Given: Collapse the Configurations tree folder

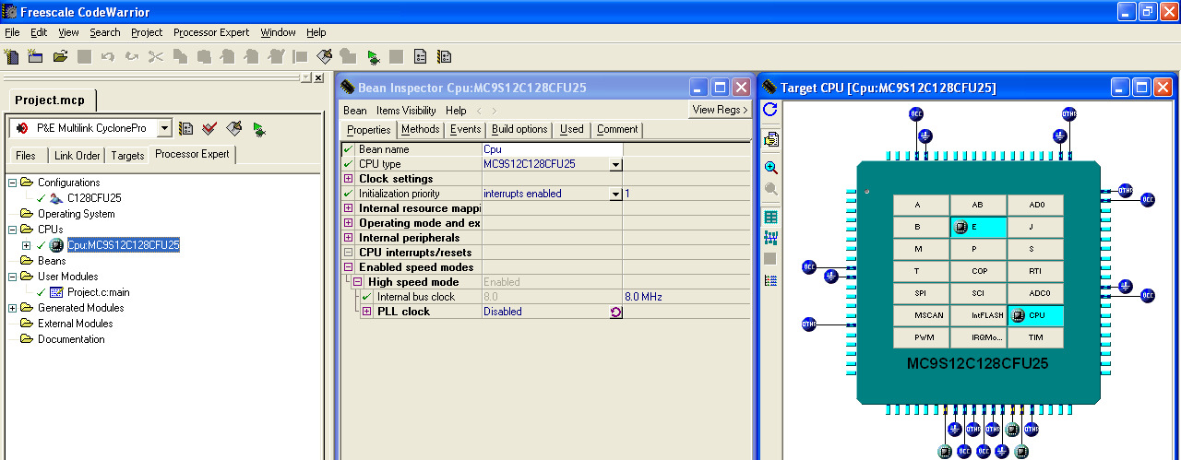Looking at the screenshot, I should click(x=12, y=183).
